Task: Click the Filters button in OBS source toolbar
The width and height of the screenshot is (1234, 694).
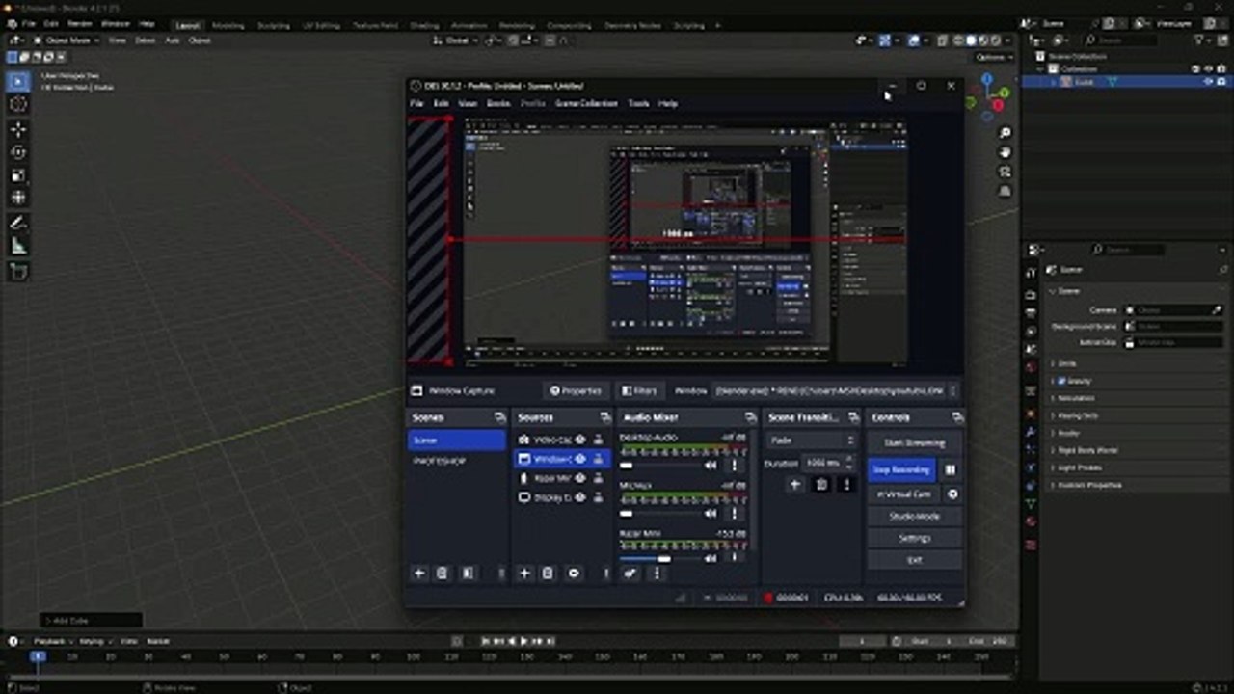Action: tap(638, 390)
